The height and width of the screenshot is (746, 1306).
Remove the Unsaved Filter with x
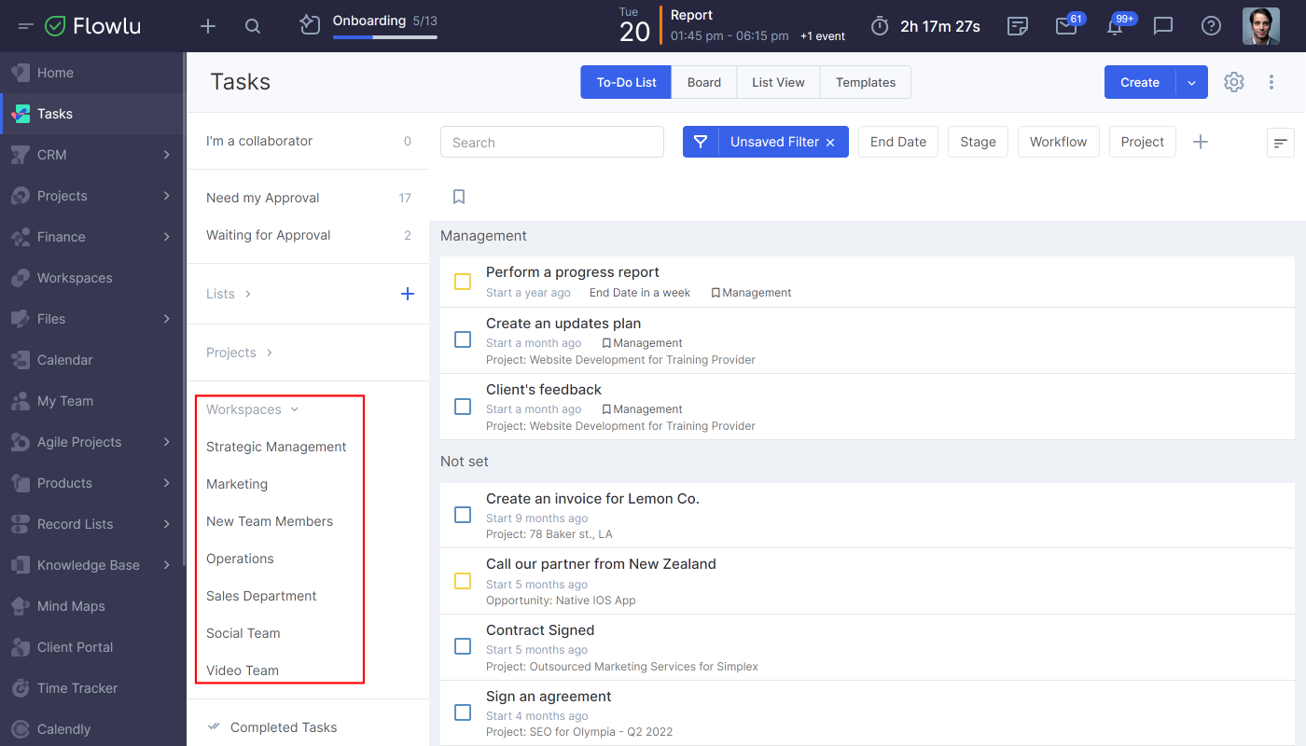coord(830,142)
